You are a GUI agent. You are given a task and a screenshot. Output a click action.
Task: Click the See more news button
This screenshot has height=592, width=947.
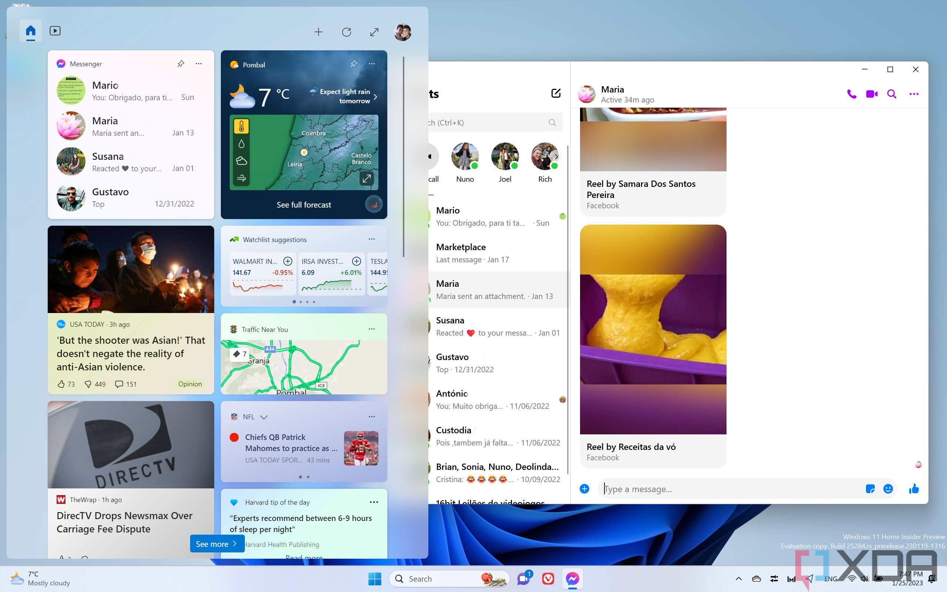pyautogui.click(x=217, y=544)
